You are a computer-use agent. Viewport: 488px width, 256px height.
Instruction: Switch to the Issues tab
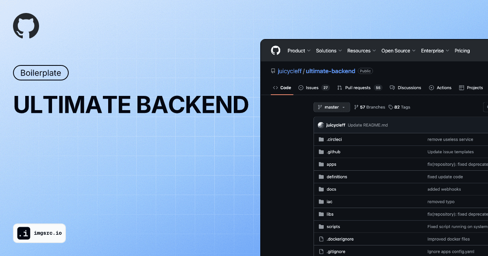(x=314, y=88)
